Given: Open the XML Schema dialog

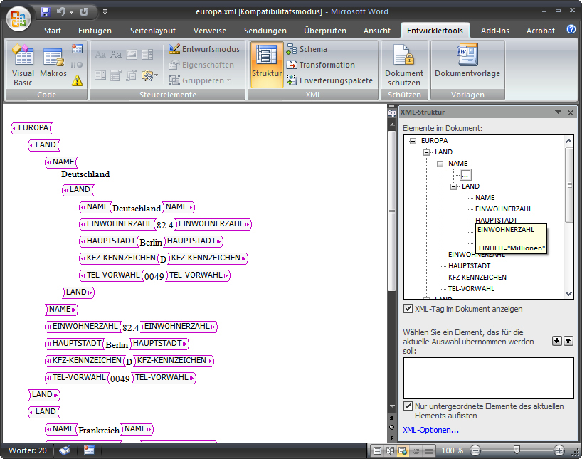Looking at the screenshot, I should click(x=307, y=49).
